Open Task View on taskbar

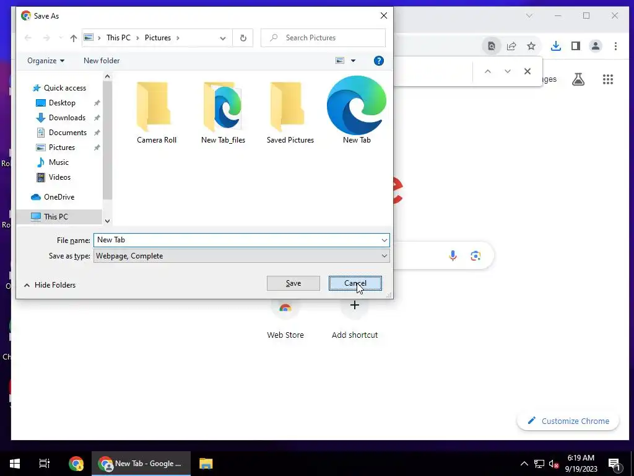44,464
